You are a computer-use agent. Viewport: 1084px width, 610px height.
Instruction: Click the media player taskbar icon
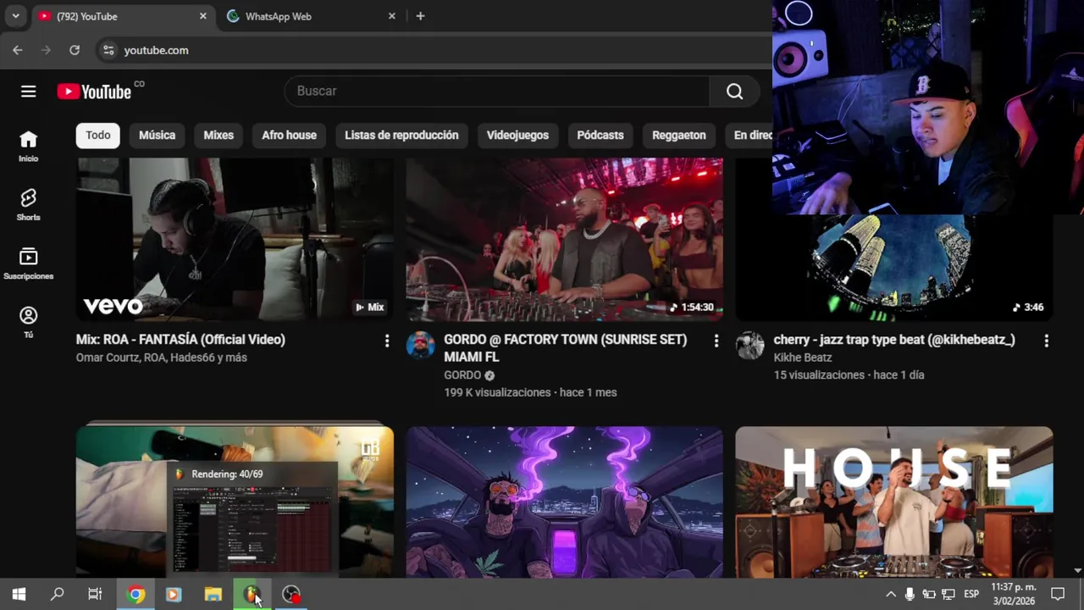click(174, 595)
